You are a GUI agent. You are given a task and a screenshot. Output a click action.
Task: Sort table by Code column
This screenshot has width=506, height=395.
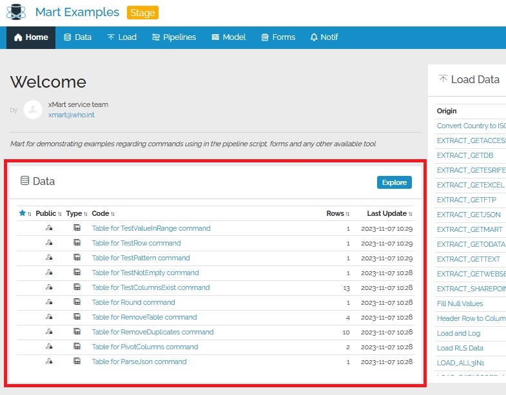pyautogui.click(x=103, y=213)
